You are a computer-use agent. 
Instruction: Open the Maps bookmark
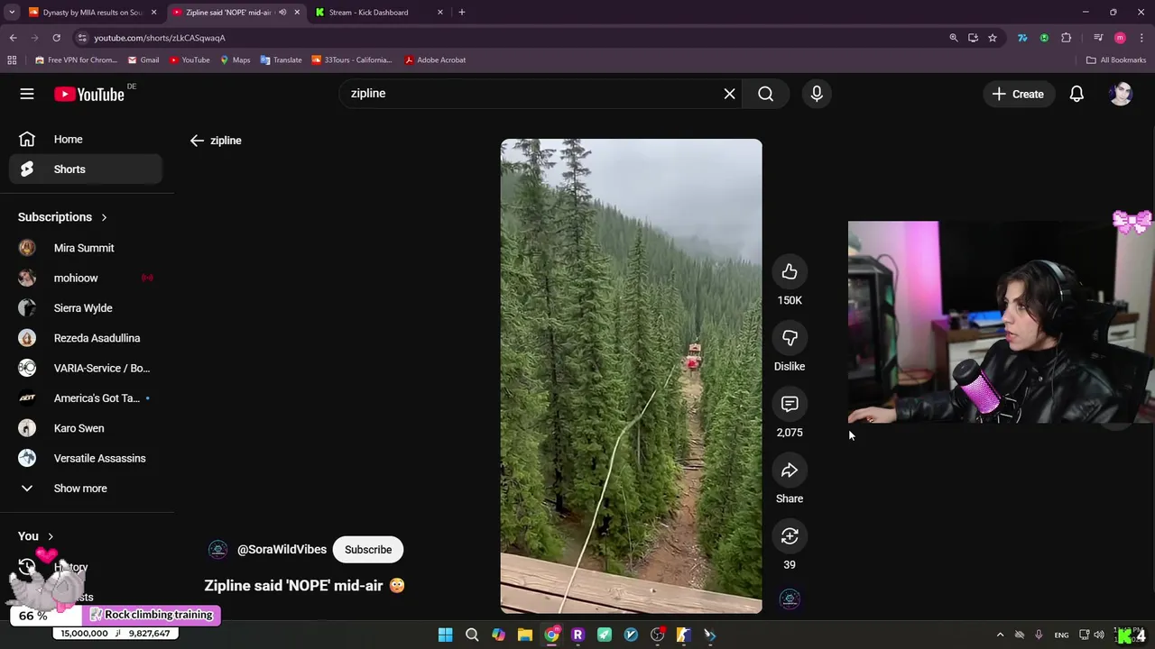tap(235, 60)
